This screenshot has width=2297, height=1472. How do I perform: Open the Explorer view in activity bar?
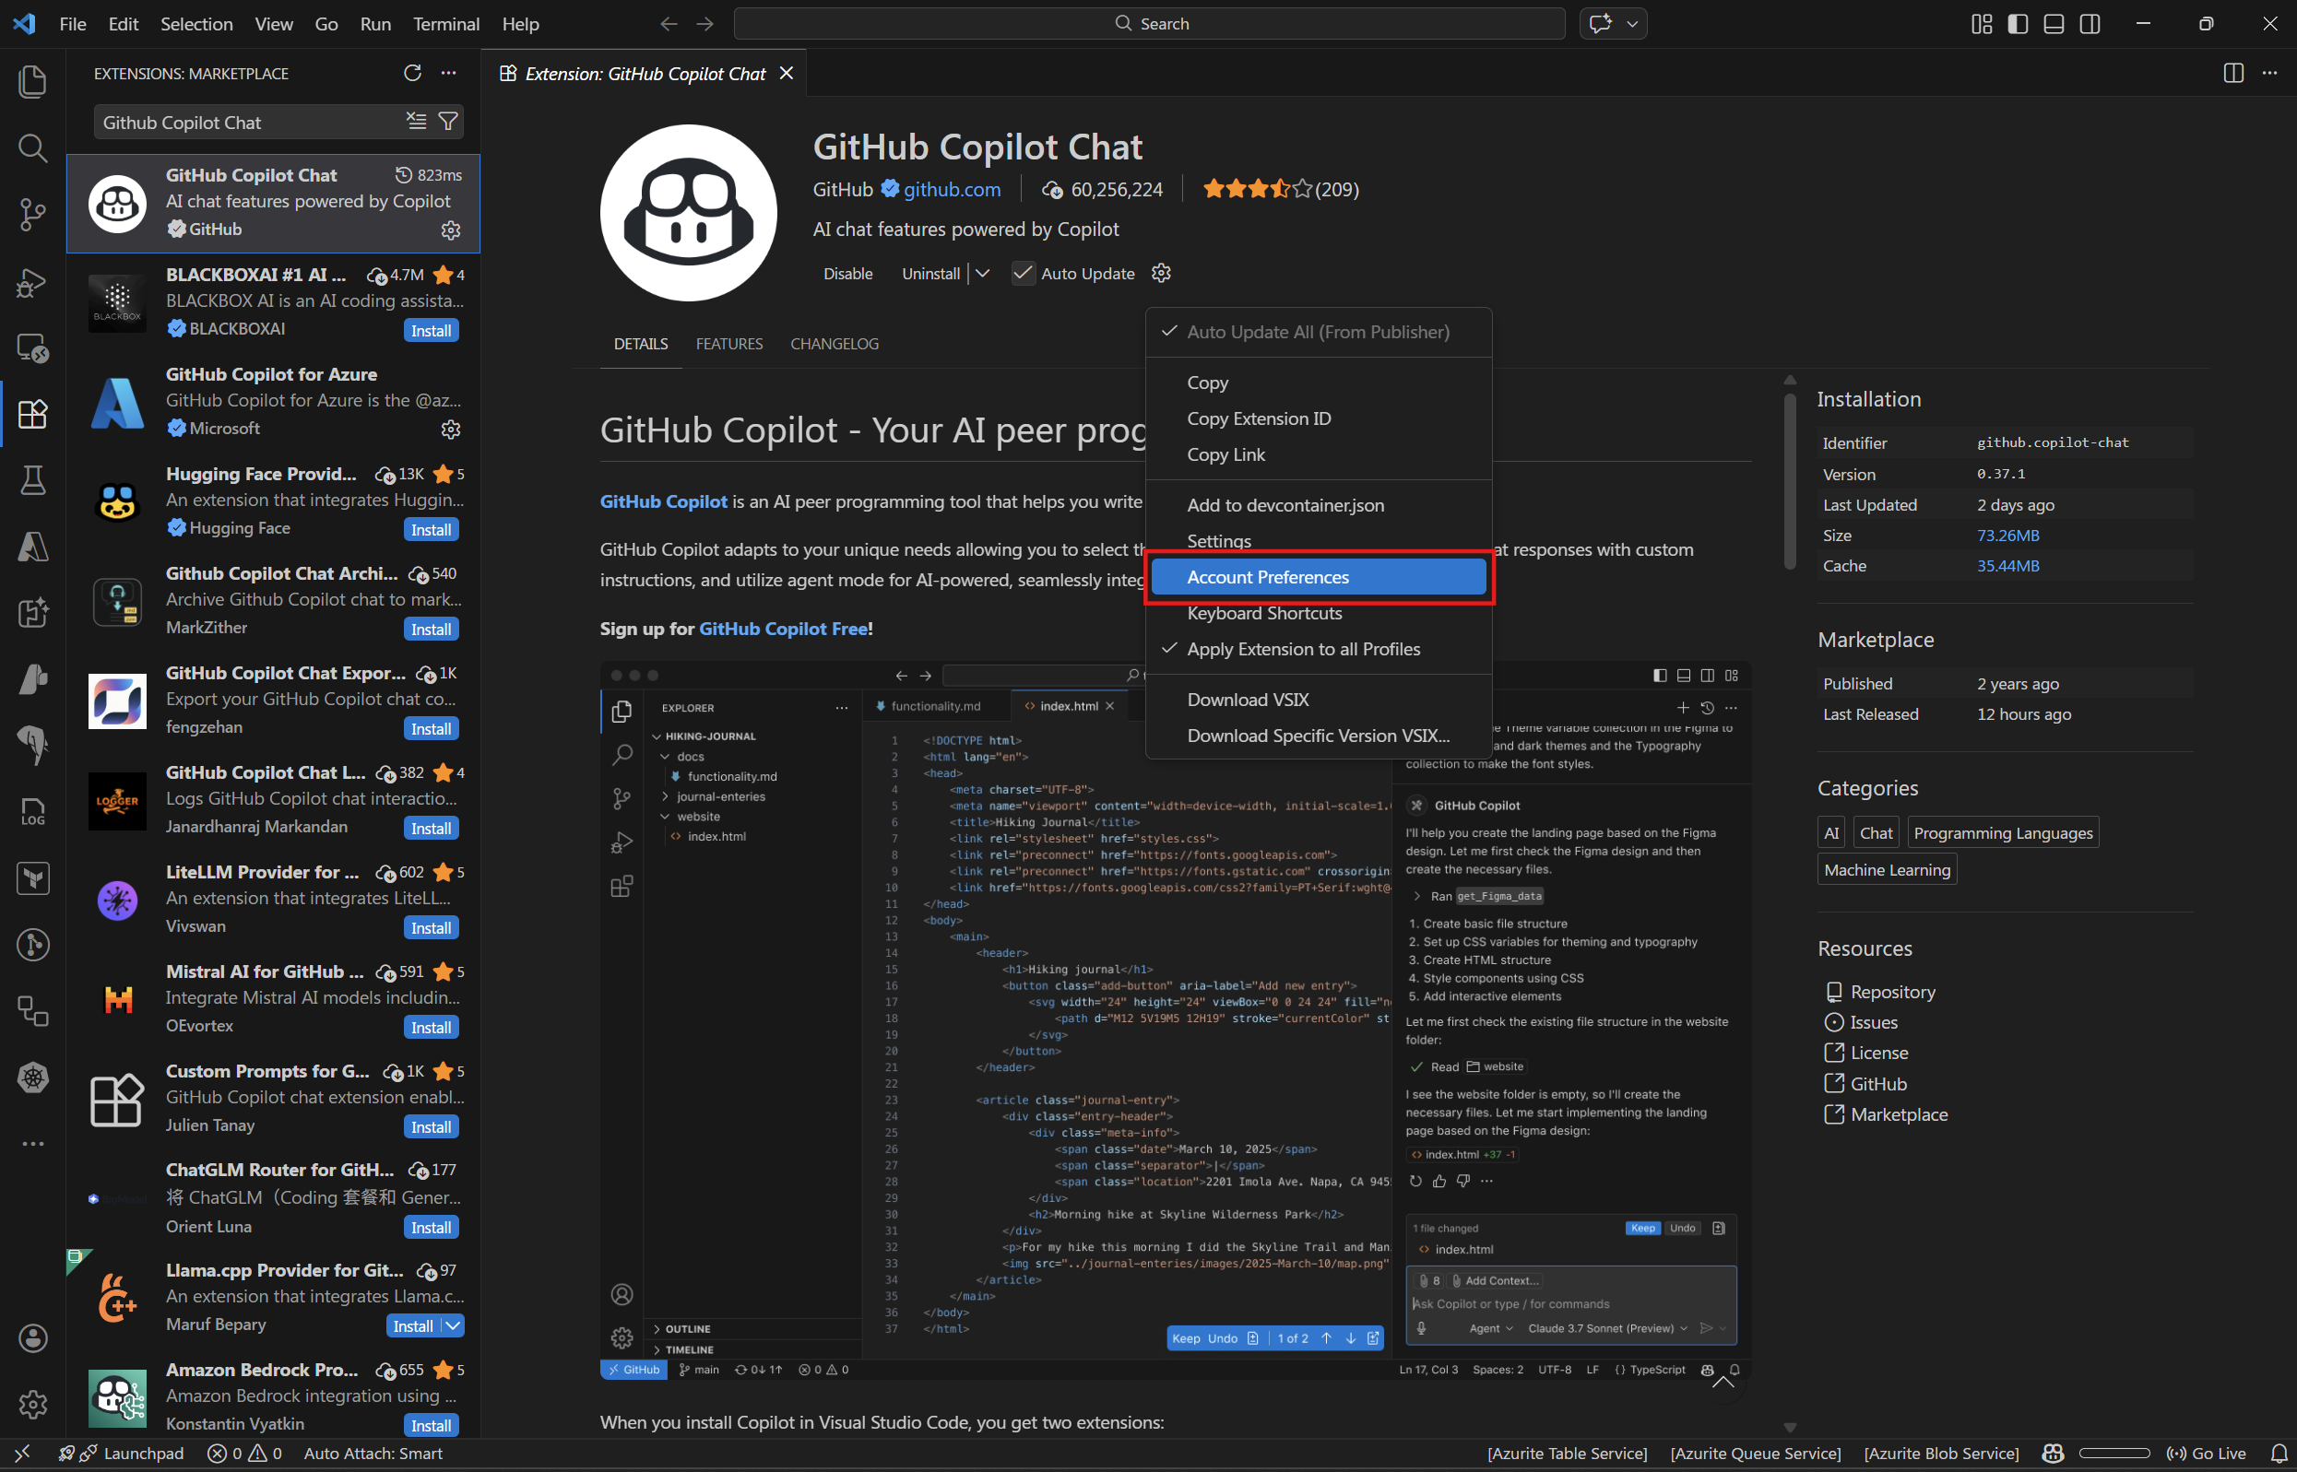pos(32,81)
